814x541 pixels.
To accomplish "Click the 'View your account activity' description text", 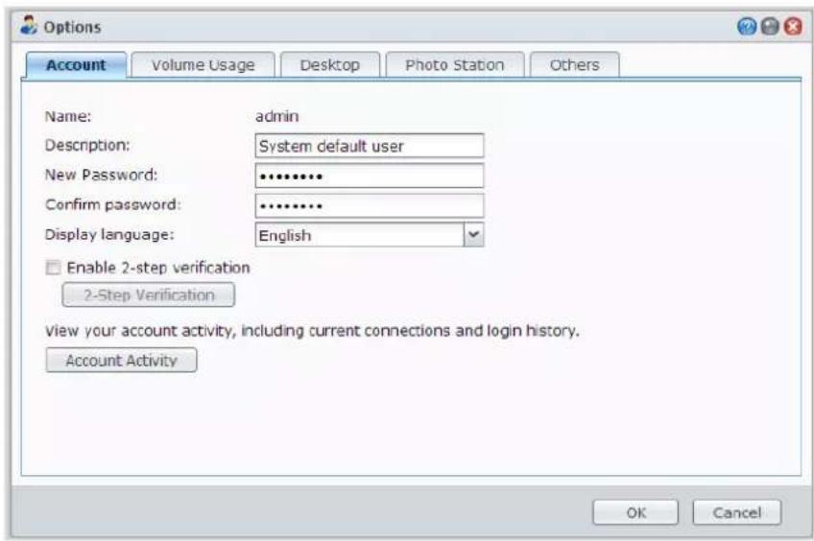I will point(312,330).
